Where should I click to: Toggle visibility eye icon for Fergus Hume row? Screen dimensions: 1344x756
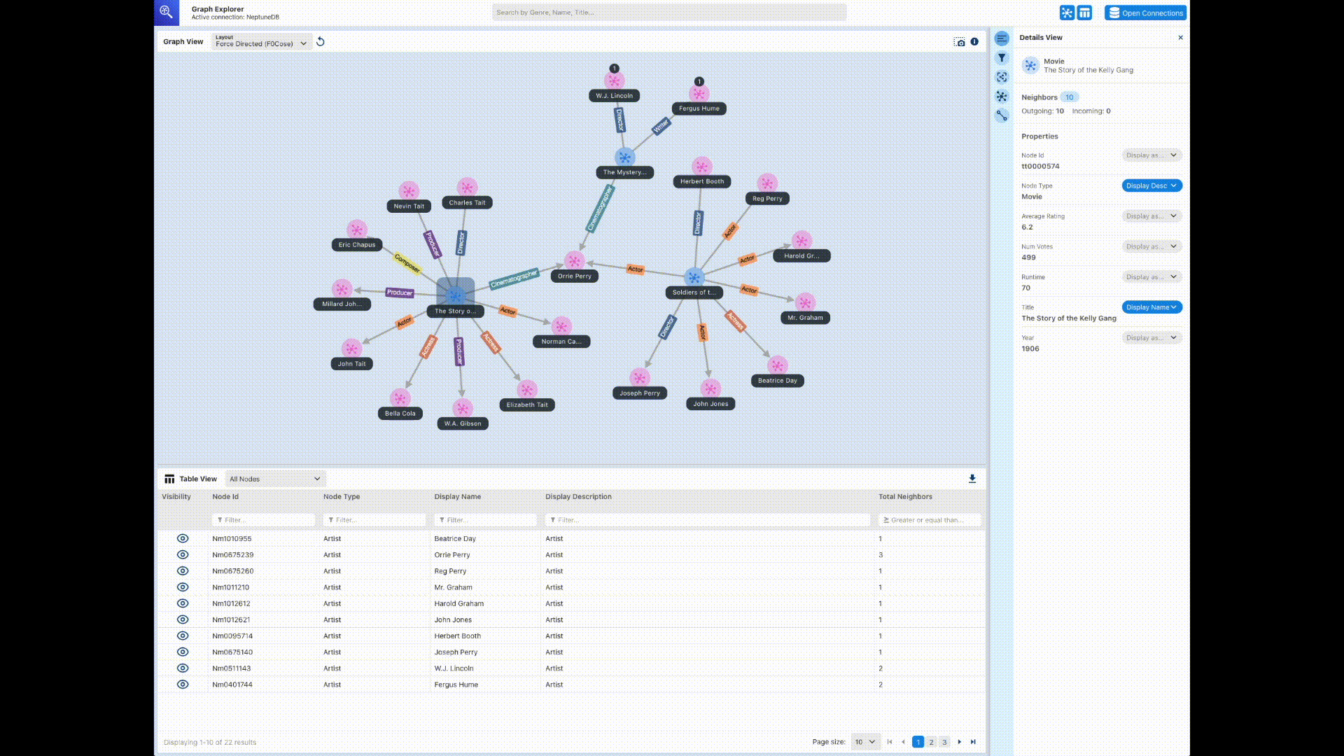coord(182,684)
